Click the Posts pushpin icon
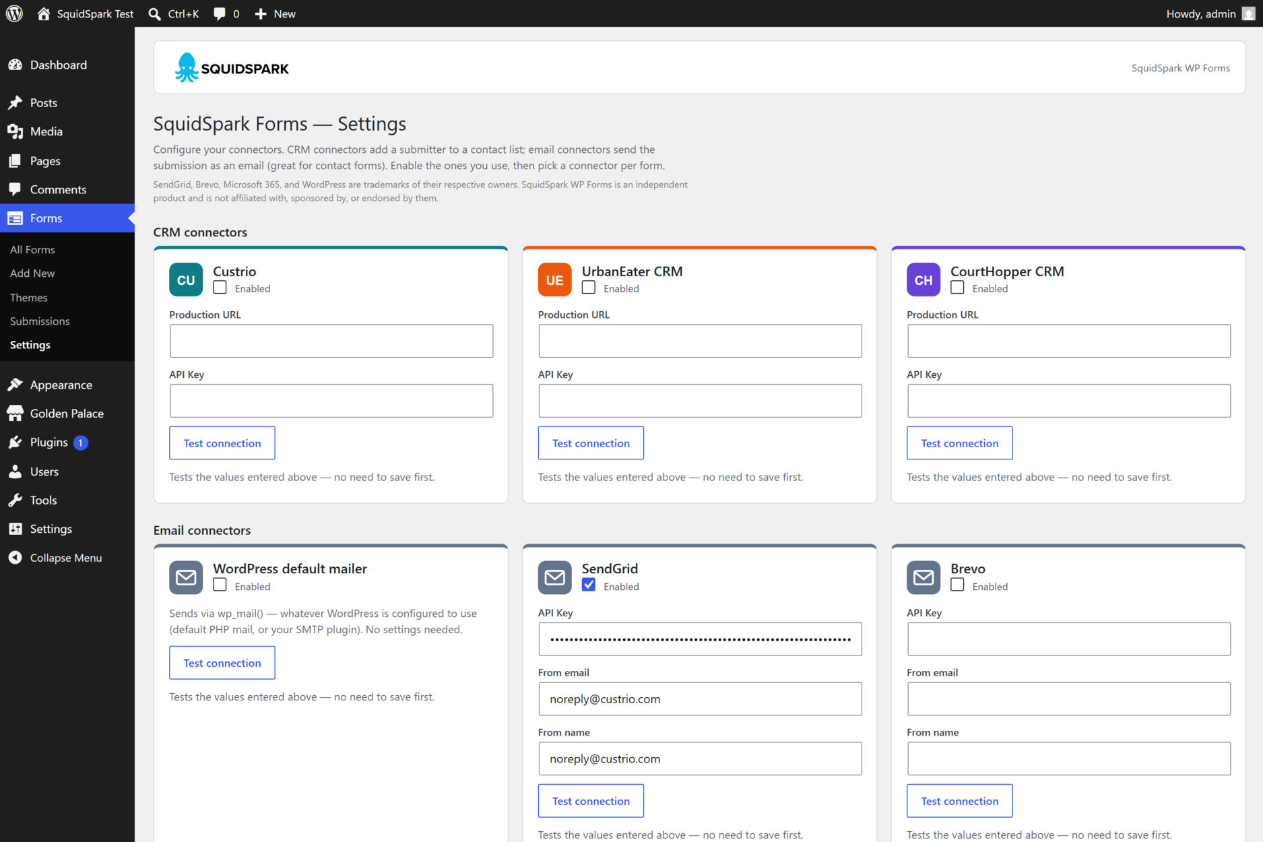The height and width of the screenshot is (842, 1263). [x=15, y=102]
